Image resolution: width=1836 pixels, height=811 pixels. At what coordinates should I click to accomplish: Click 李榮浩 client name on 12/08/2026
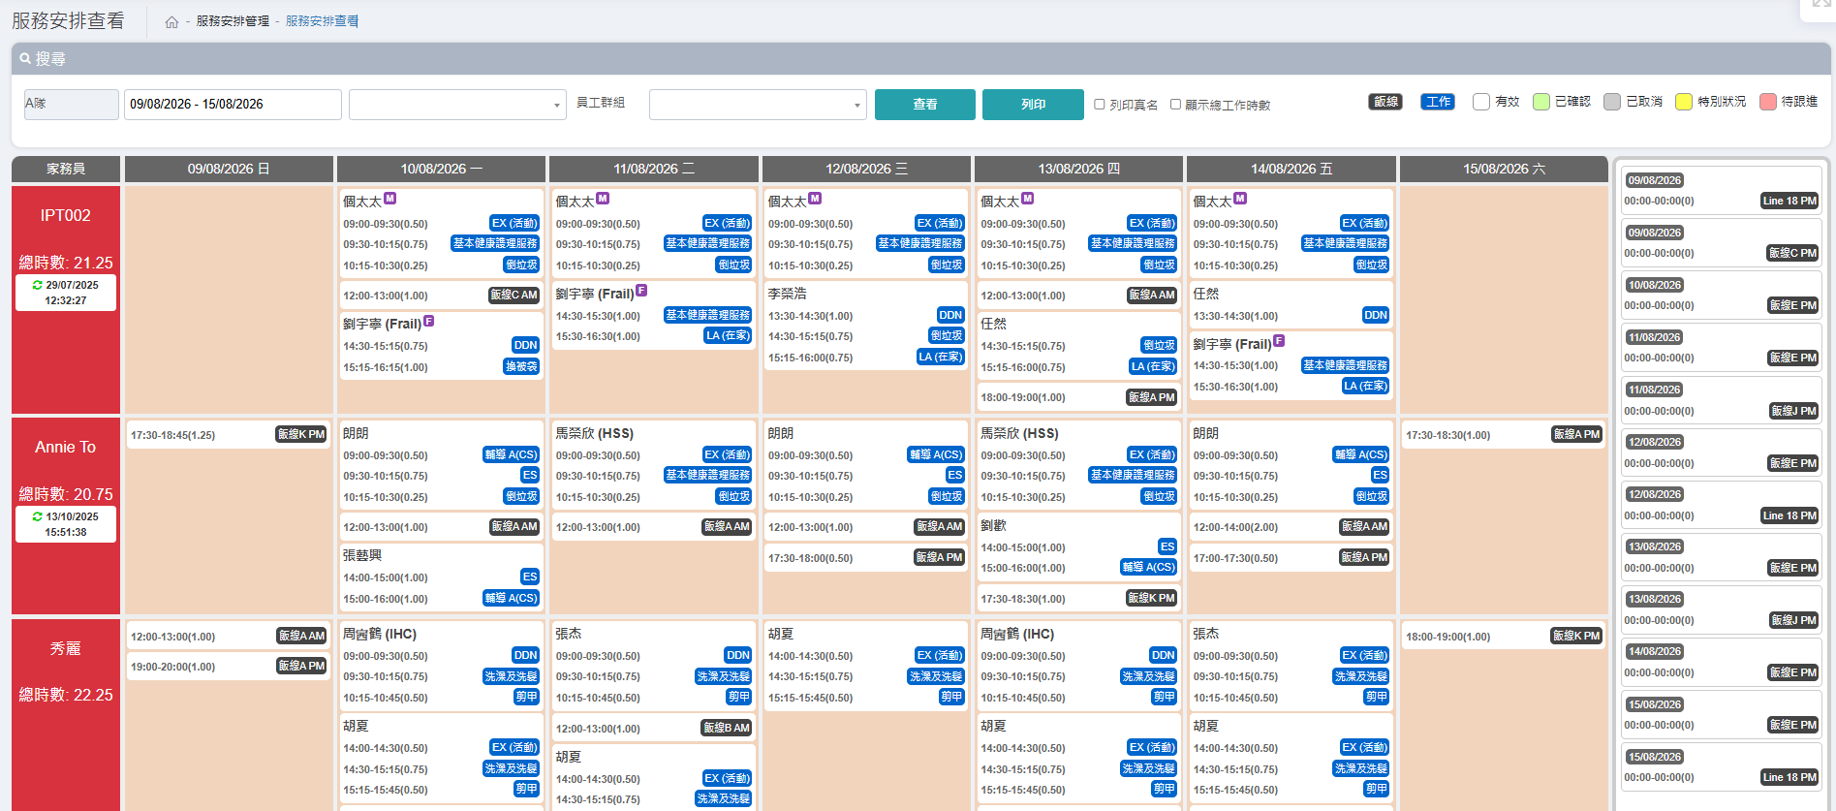click(787, 294)
